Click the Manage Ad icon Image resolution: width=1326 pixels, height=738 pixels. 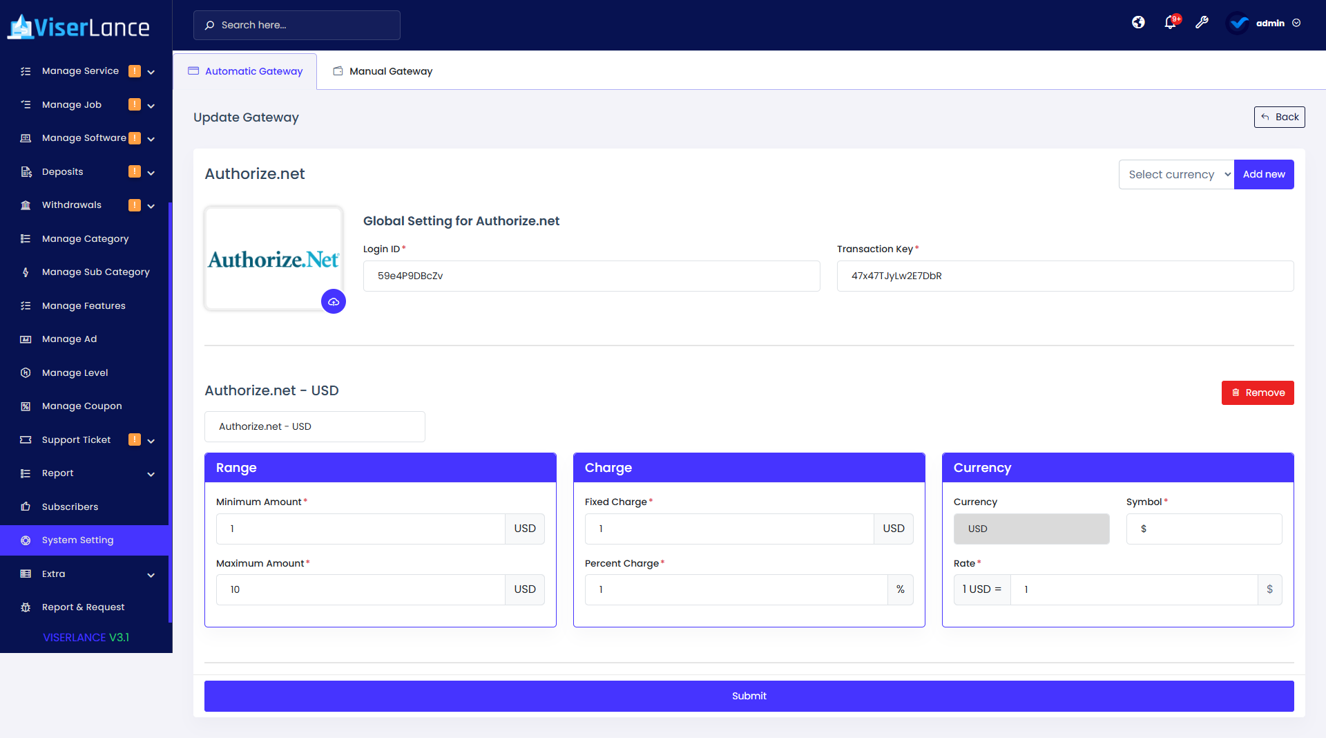coord(26,339)
